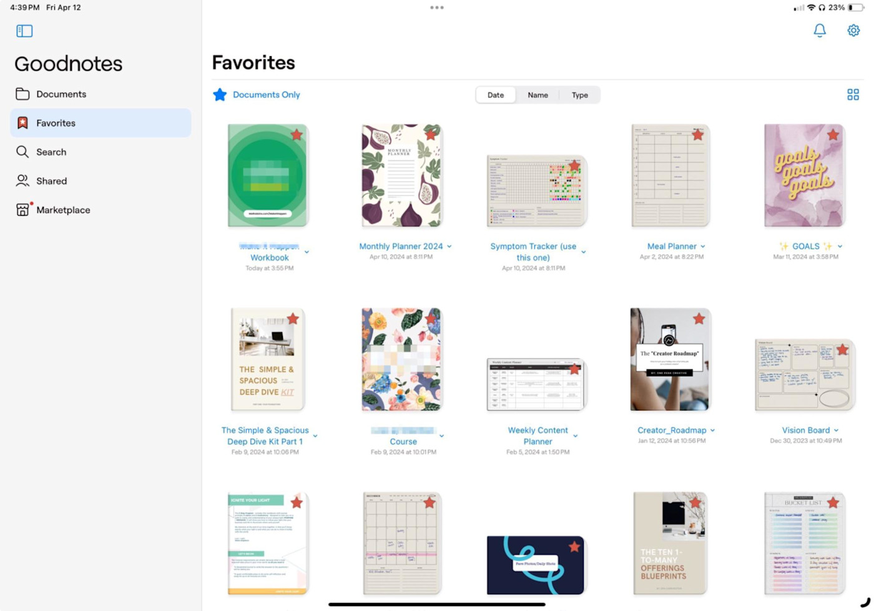Viewport: 874px width, 611px height.
Task: Expand the Monthly Planner 2024 options chevron
Action: pos(449,247)
